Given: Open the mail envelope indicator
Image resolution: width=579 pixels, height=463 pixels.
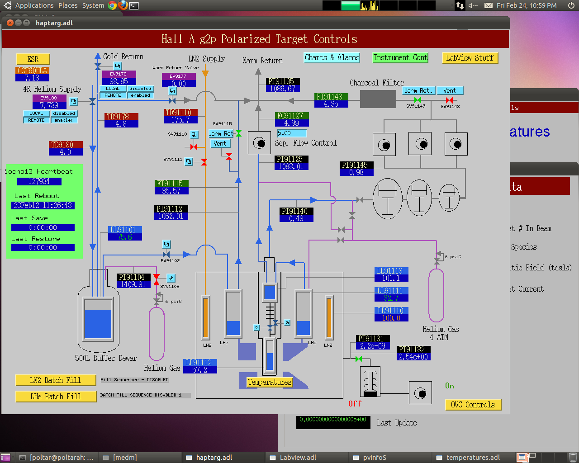Looking at the screenshot, I should (489, 5).
